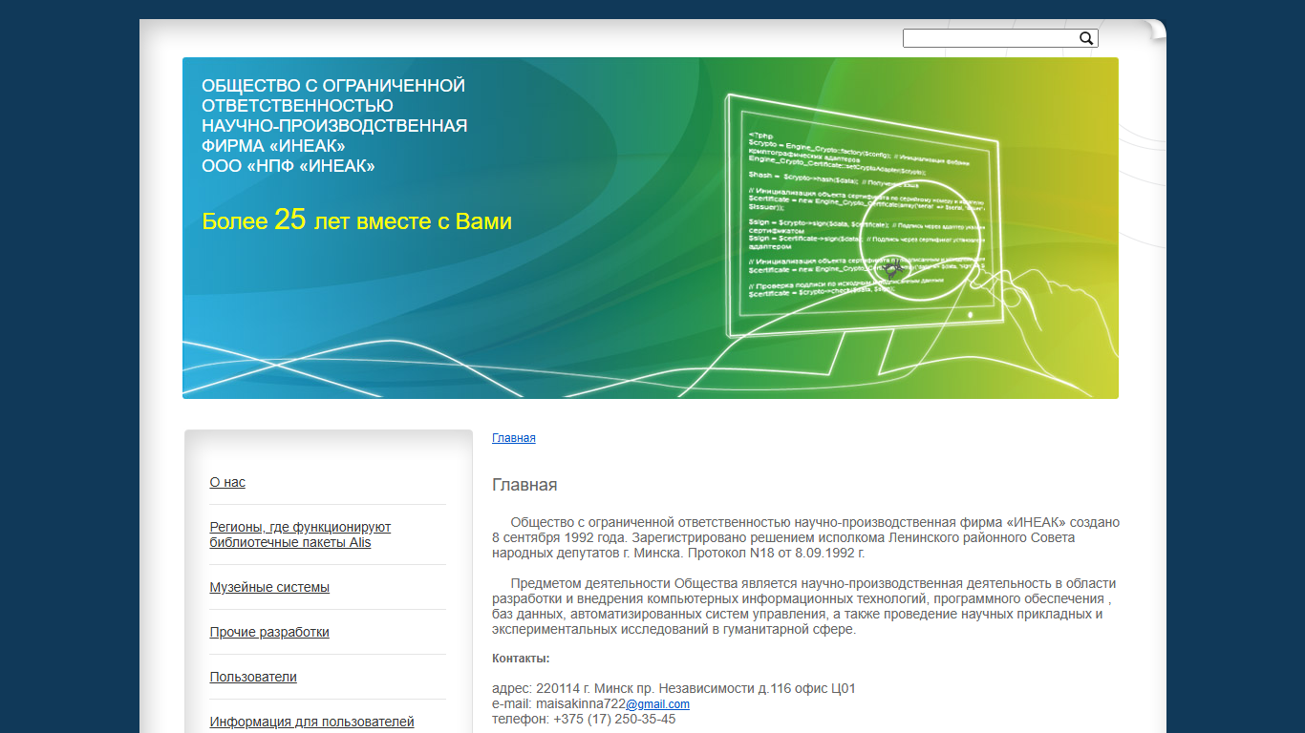
Task: Click the paragraph starting Общество с ограниченной ответственностью
Action: (x=805, y=537)
